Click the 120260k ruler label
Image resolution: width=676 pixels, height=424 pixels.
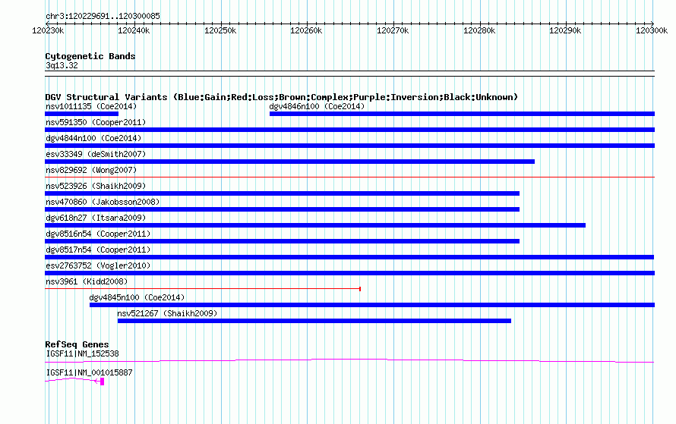pos(306,30)
